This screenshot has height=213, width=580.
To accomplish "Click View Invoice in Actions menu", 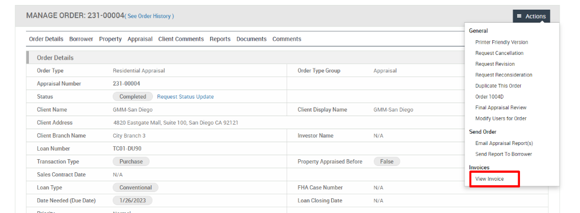I will click(489, 179).
